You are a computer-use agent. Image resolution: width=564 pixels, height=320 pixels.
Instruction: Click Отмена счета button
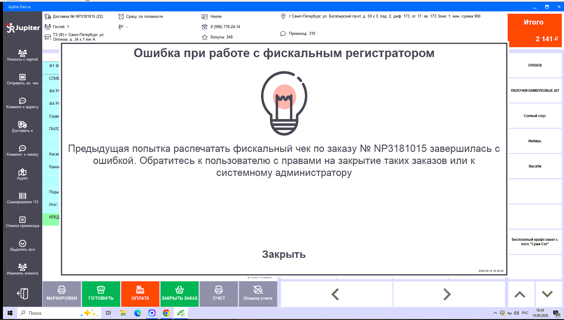click(x=258, y=294)
